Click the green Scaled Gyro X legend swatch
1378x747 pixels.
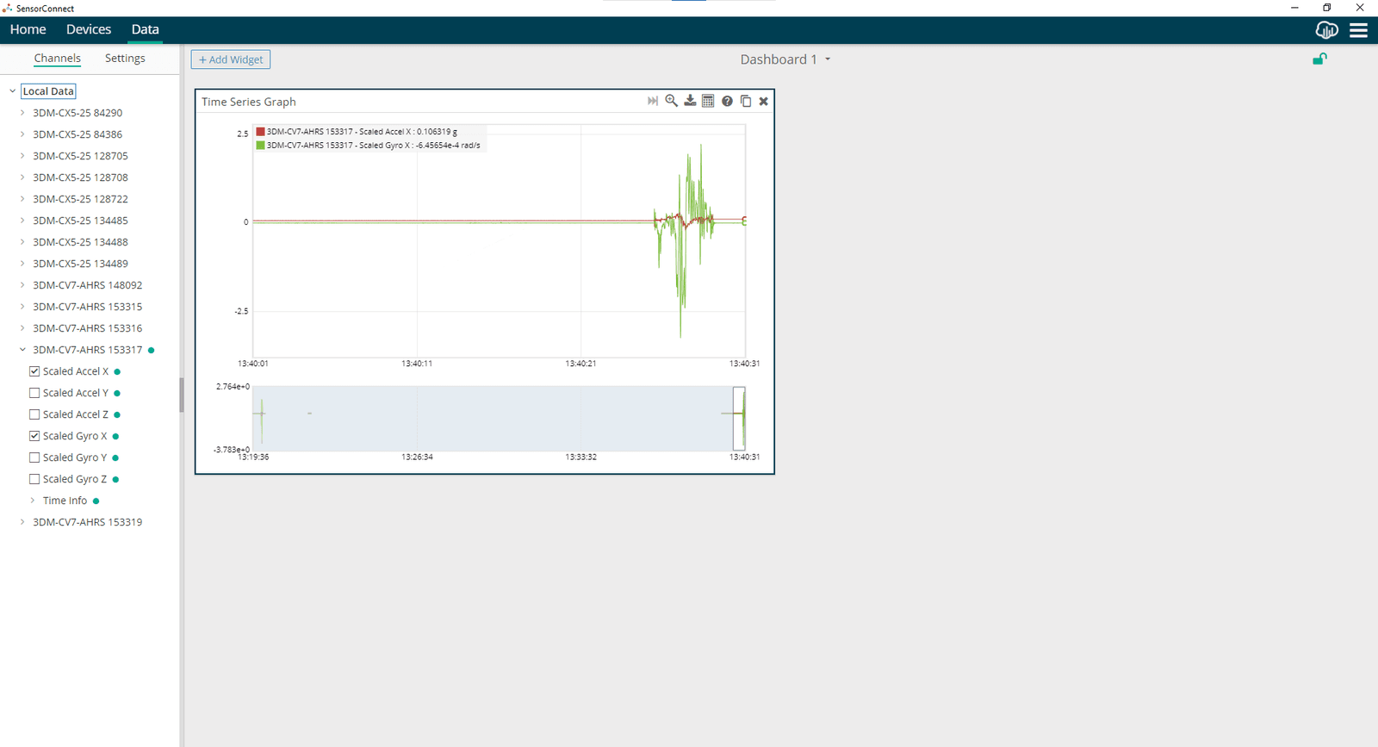pos(260,146)
